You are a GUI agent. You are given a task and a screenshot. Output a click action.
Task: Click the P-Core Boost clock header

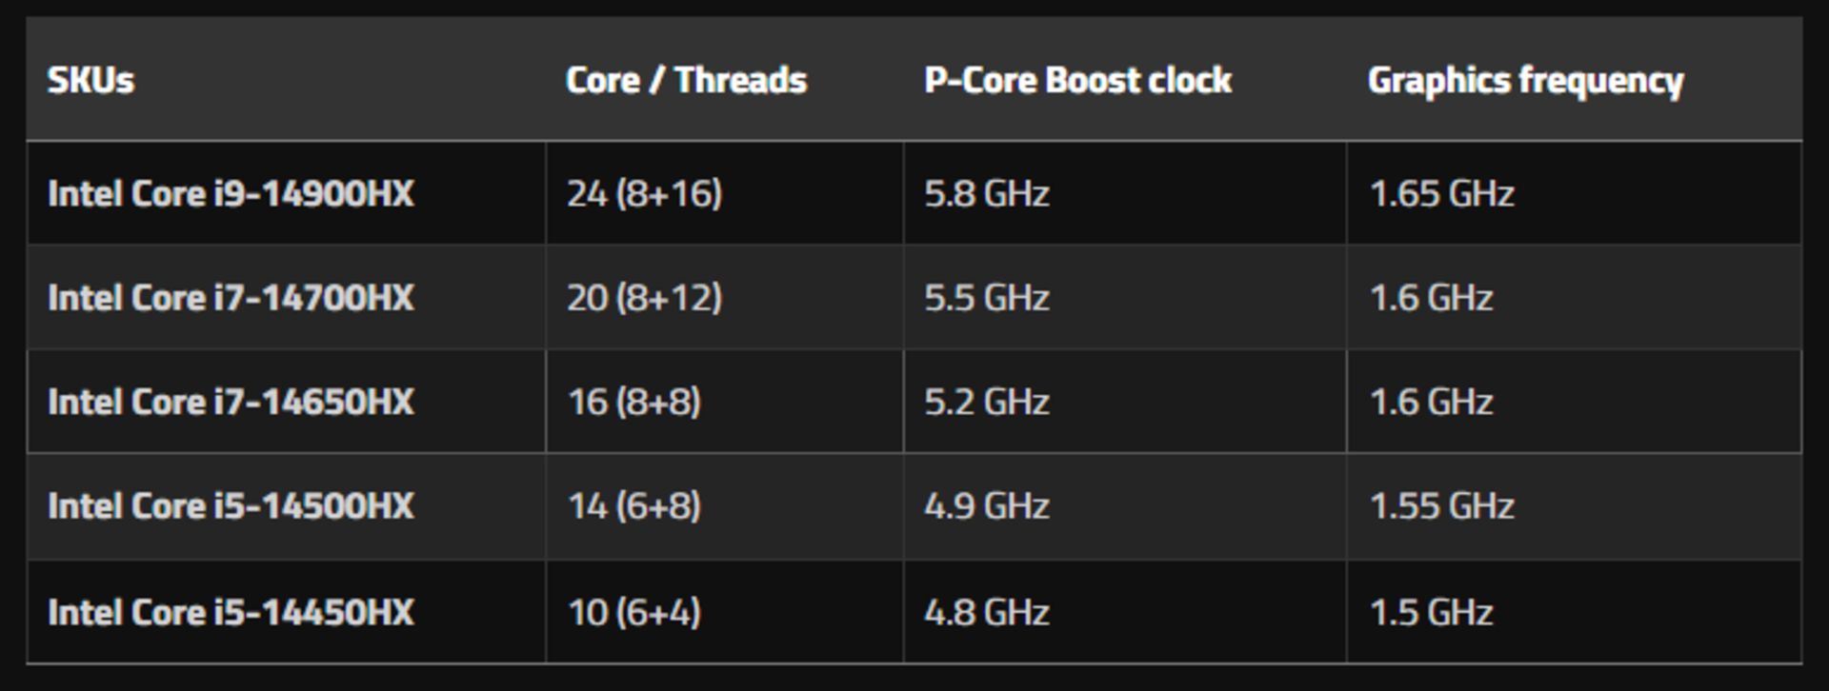[x=1077, y=80]
